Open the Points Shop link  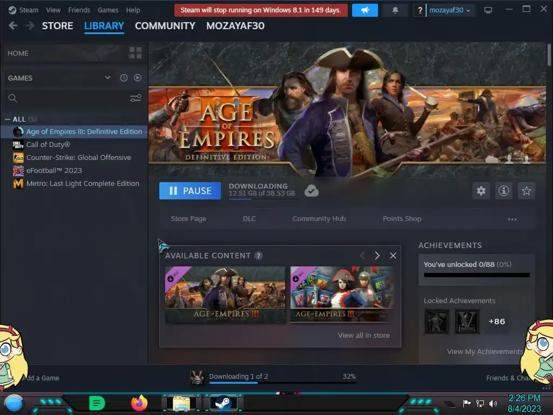[x=402, y=219]
